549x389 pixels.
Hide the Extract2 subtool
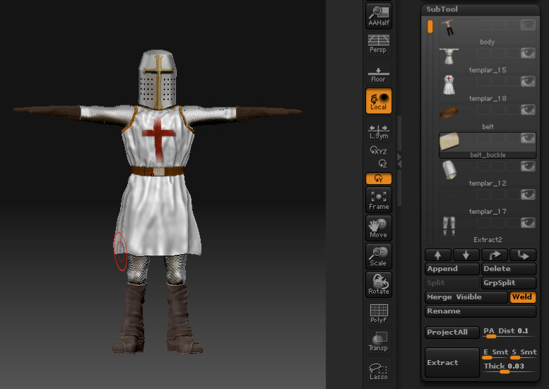tap(528, 223)
